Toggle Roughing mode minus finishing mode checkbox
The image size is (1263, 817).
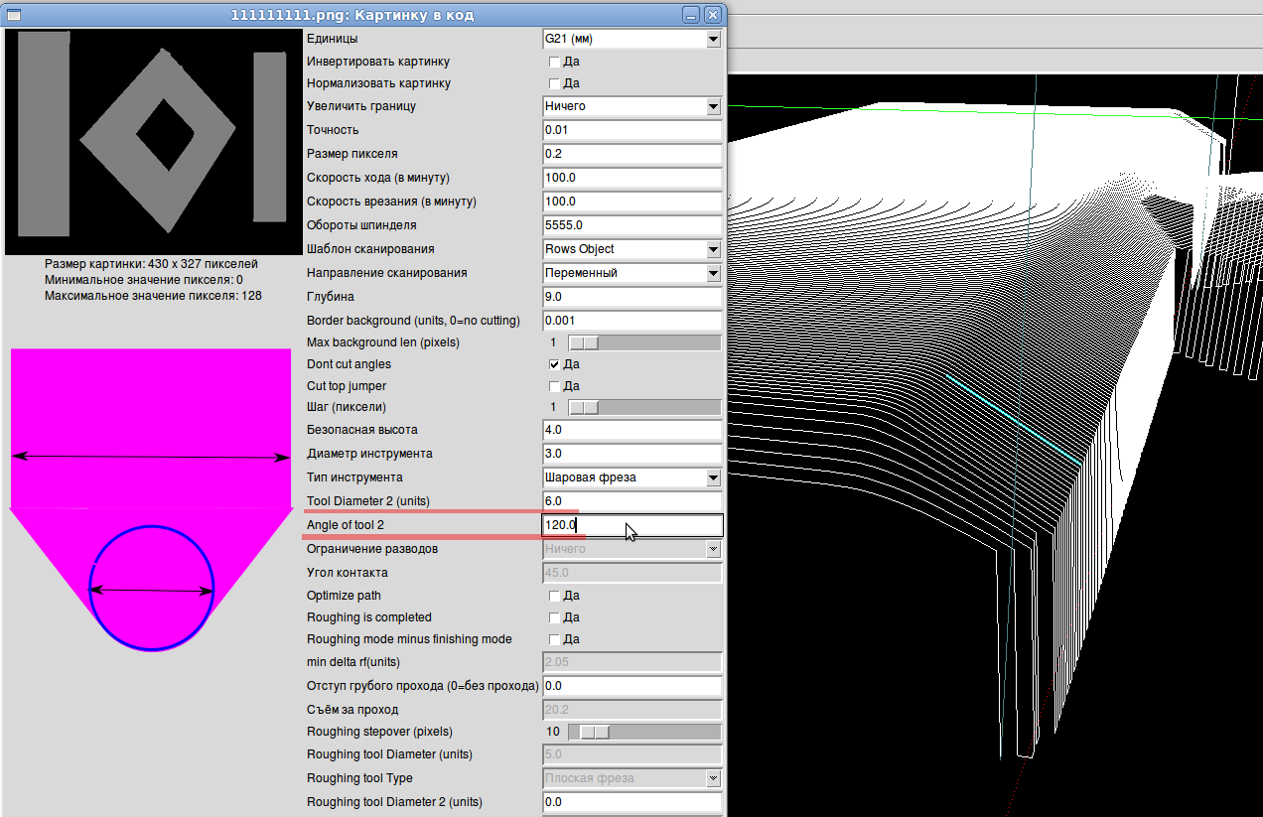pyautogui.click(x=555, y=639)
